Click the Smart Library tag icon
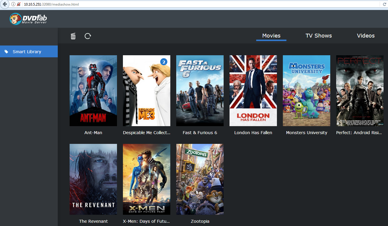The width and height of the screenshot is (388, 226). [x=7, y=52]
